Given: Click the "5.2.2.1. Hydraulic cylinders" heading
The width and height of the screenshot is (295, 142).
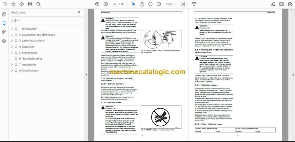Looking at the screenshot, I should point(112,84).
